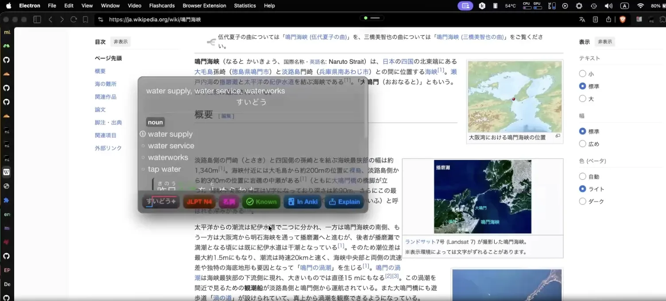Toggle the browser sidebar panel icon
This screenshot has height=301, width=666.
tap(37, 19)
